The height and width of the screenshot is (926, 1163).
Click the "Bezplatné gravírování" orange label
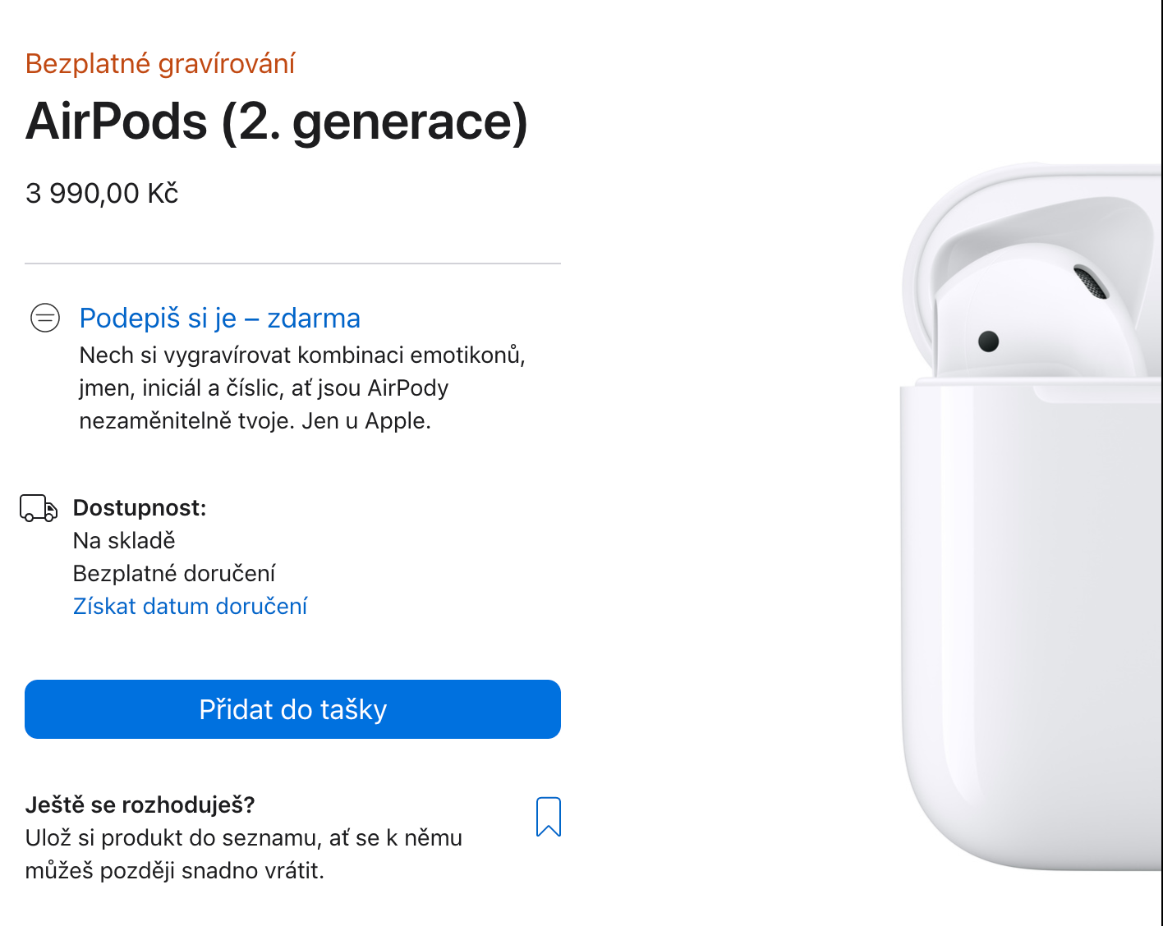click(160, 63)
